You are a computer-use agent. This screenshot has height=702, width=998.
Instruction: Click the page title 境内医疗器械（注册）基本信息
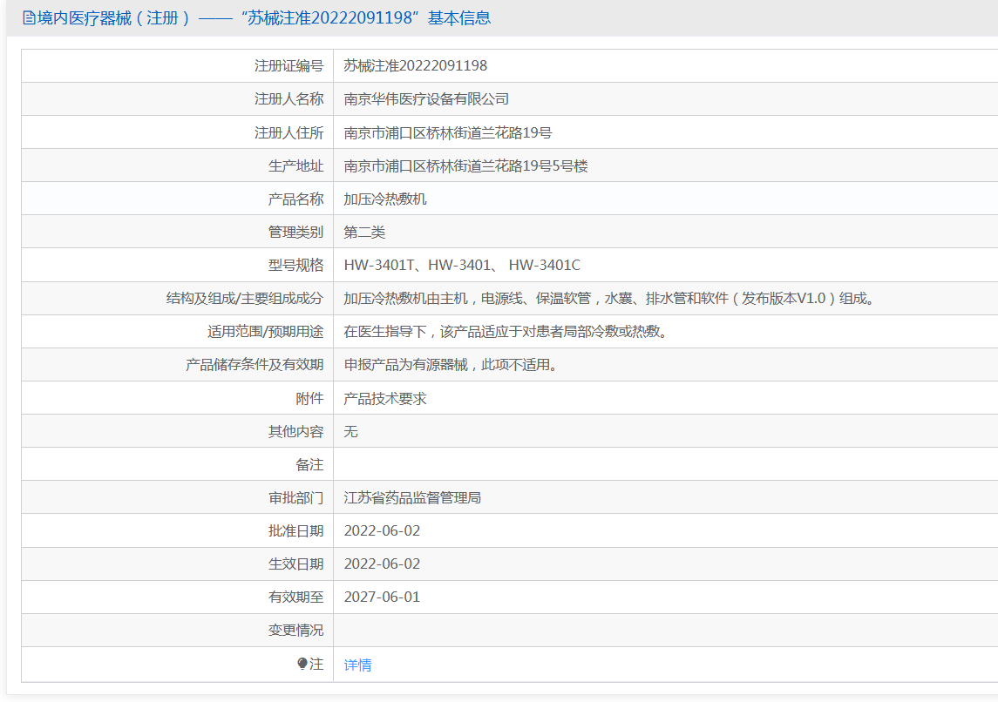pos(264,17)
